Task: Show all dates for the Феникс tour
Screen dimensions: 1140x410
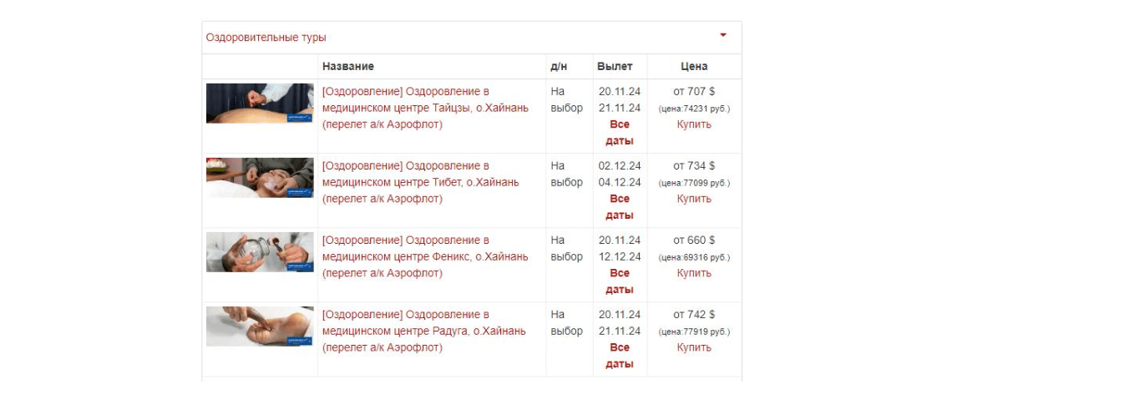Action: tap(620, 281)
